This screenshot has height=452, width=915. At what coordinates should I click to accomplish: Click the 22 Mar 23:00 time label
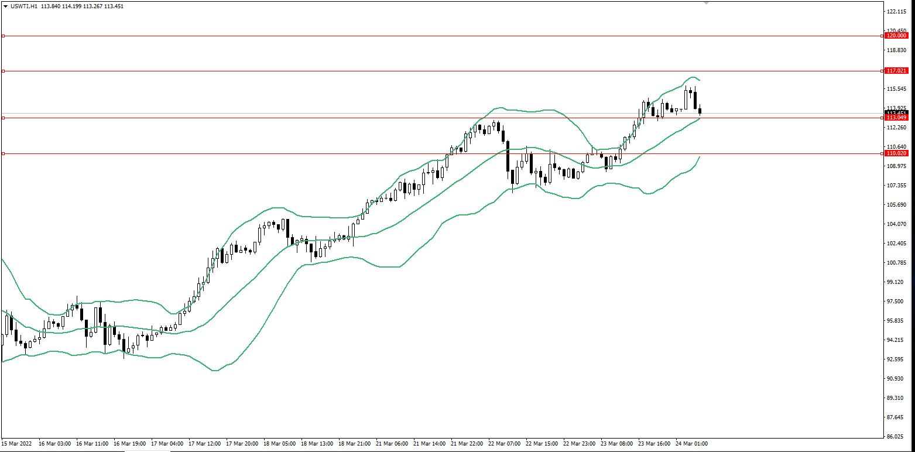(579, 444)
